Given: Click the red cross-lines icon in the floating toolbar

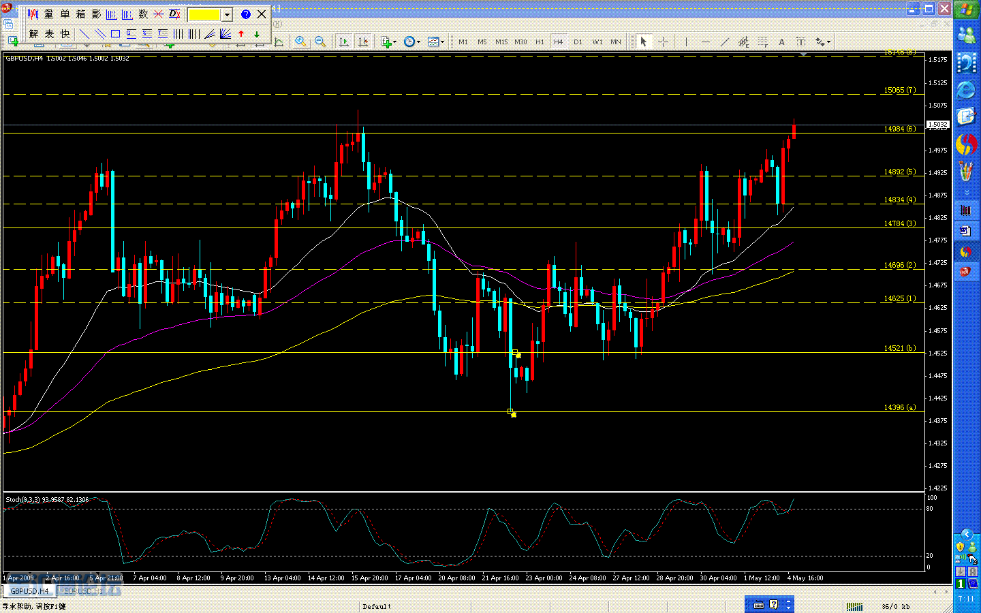Looking at the screenshot, I should (x=159, y=14).
